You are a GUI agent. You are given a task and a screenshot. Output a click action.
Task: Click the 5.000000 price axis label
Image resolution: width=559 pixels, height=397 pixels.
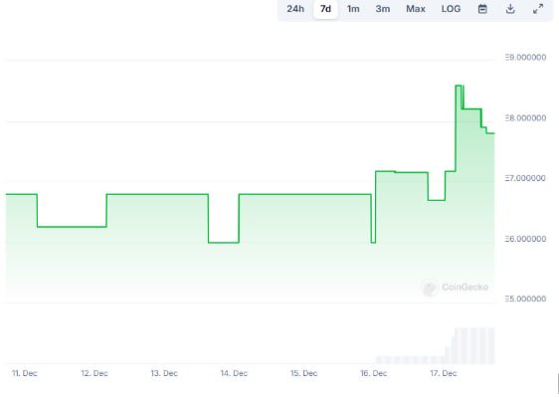coord(525,298)
